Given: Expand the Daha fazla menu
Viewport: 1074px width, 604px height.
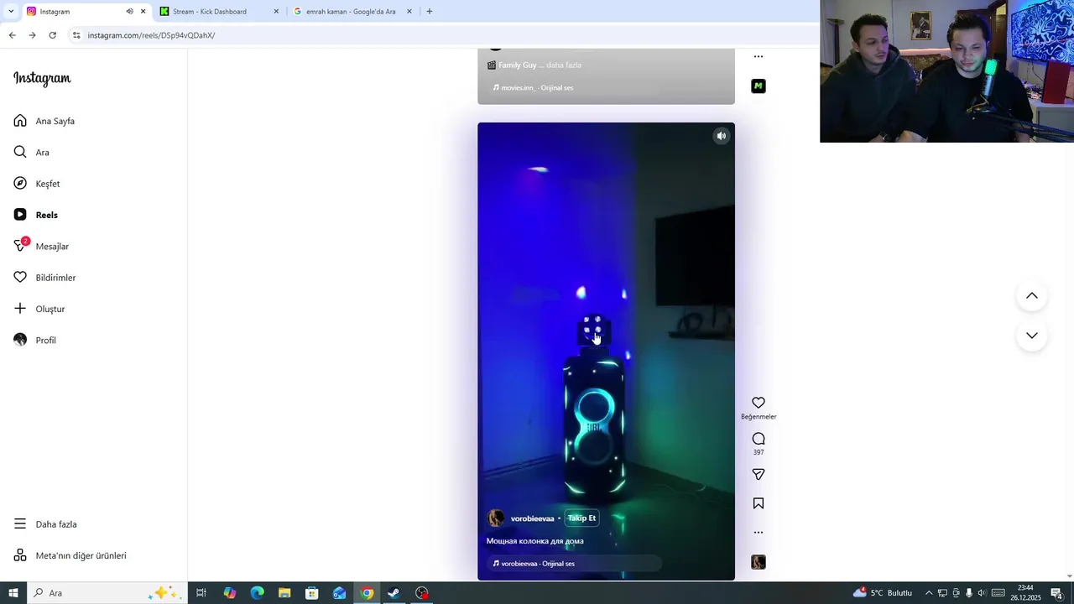Looking at the screenshot, I should (x=45, y=524).
